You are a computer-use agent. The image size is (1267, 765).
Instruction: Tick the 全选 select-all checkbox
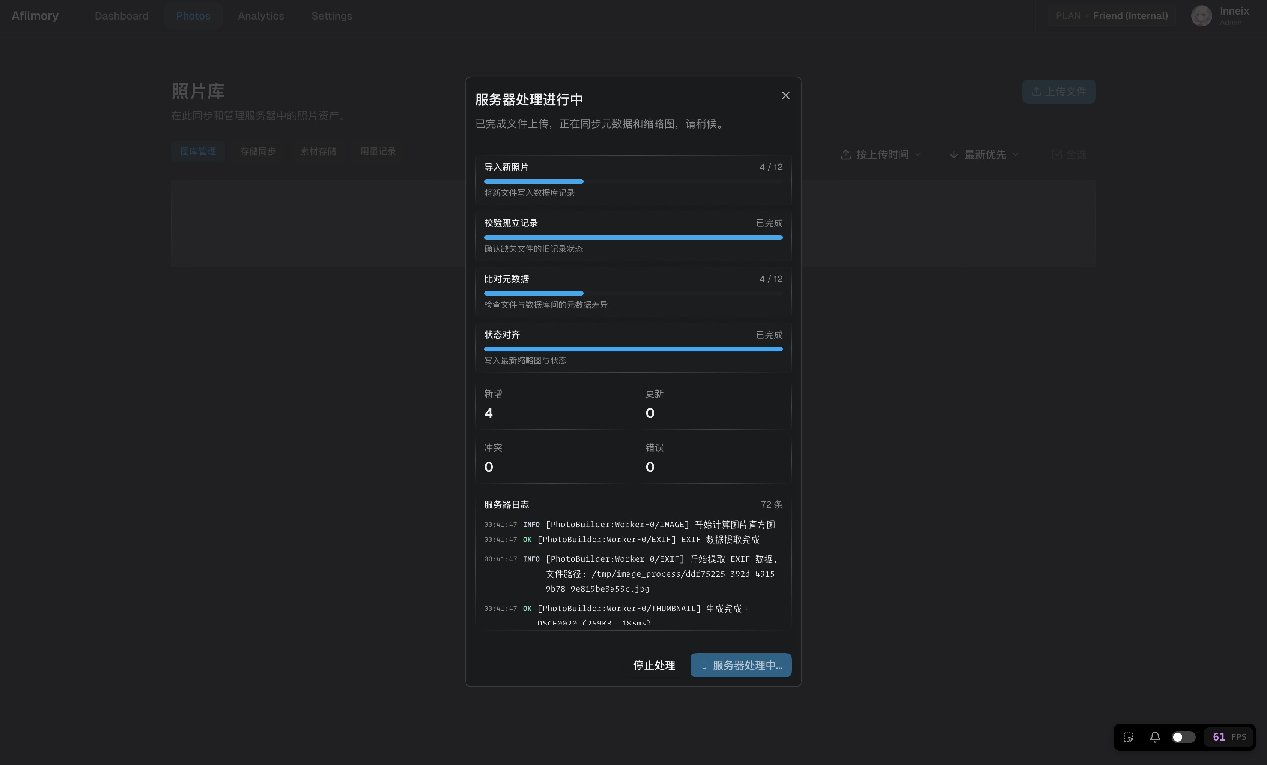click(x=1056, y=154)
